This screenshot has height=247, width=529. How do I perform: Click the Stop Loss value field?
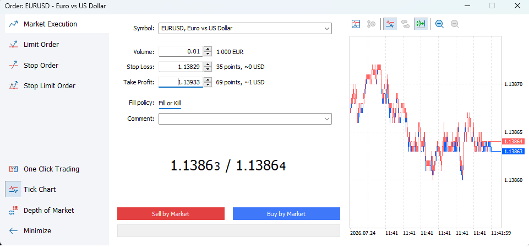(181, 67)
